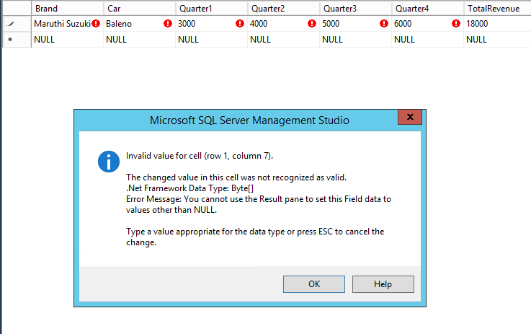Viewport: 531px width, 334px height.
Task: Select the Brand column header
Action: pyautogui.click(x=68, y=9)
